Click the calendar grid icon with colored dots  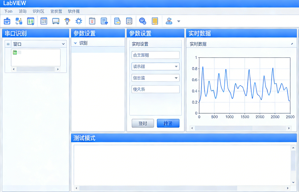click(x=44, y=21)
